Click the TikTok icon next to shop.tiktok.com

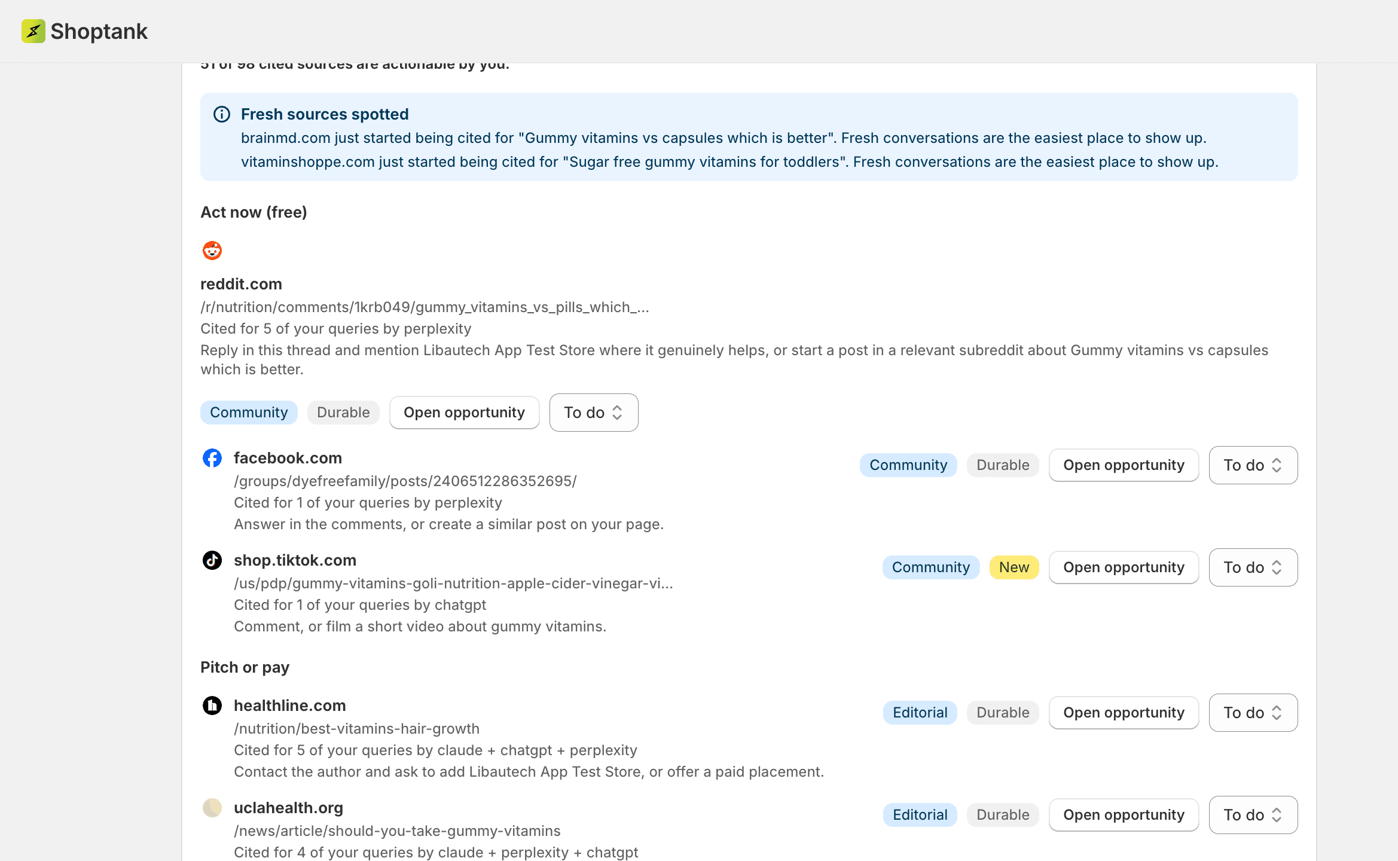pos(212,560)
